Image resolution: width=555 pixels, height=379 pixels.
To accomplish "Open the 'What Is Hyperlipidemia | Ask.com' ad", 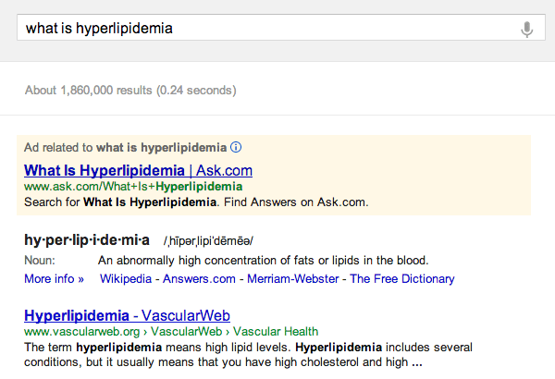I will [x=138, y=170].
